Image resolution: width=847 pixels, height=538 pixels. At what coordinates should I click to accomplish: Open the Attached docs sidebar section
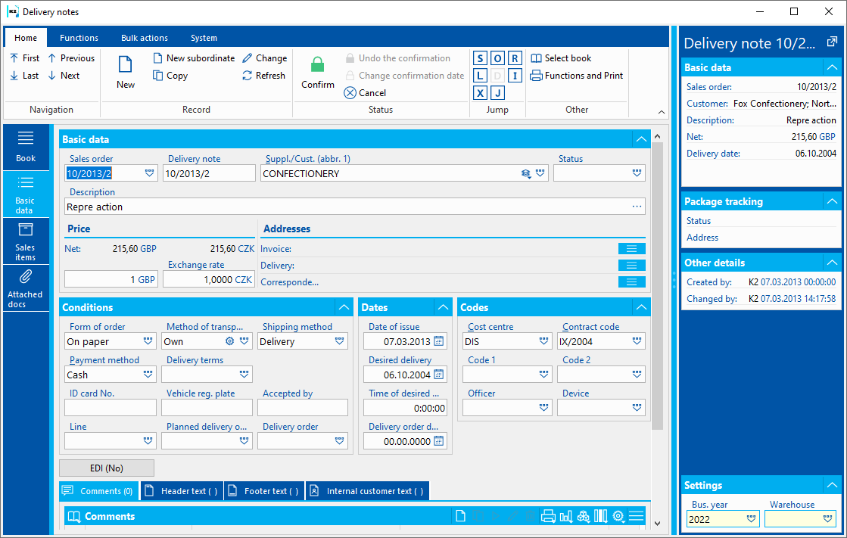(26, 288)
